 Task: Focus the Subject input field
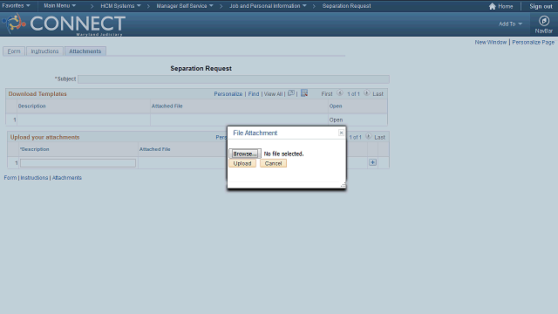coord(234,79)
